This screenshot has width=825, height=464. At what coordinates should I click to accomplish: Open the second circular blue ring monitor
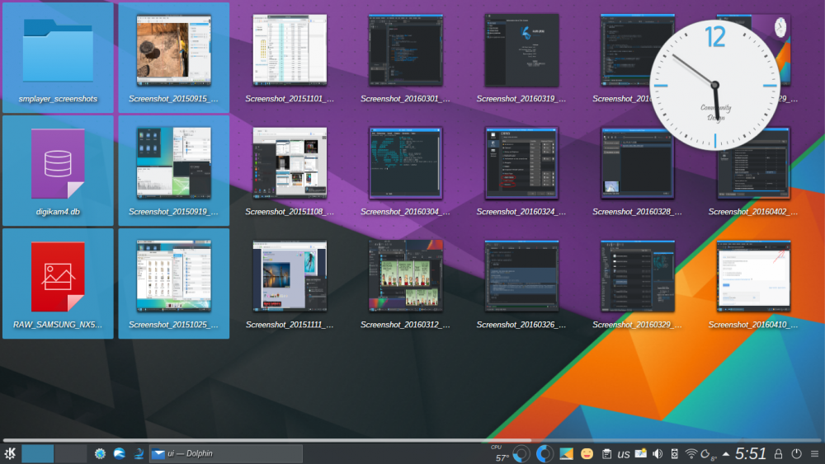(x=544, y=453)
